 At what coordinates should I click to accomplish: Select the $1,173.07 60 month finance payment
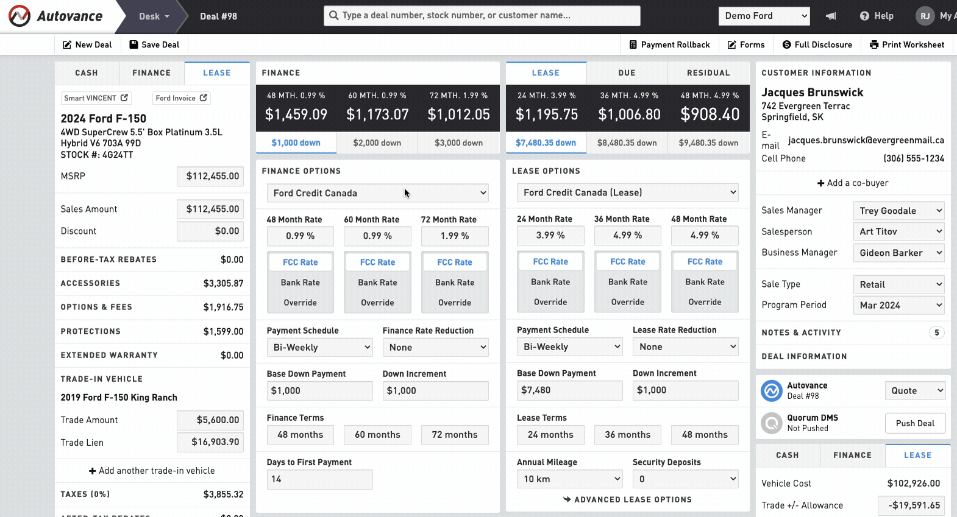(377, 108)
